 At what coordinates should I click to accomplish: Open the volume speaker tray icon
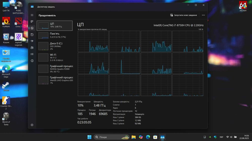[231, 137]
